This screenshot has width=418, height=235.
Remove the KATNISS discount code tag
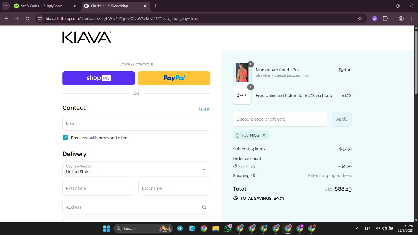pos(264,135)
